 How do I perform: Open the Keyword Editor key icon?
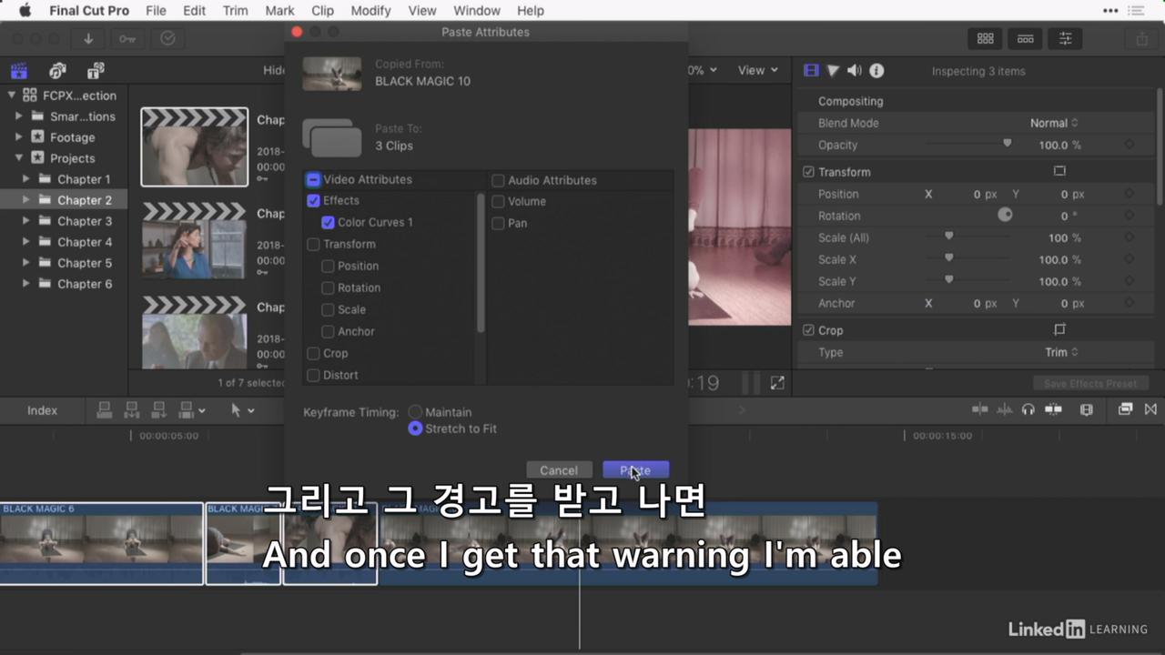point(127,38)
